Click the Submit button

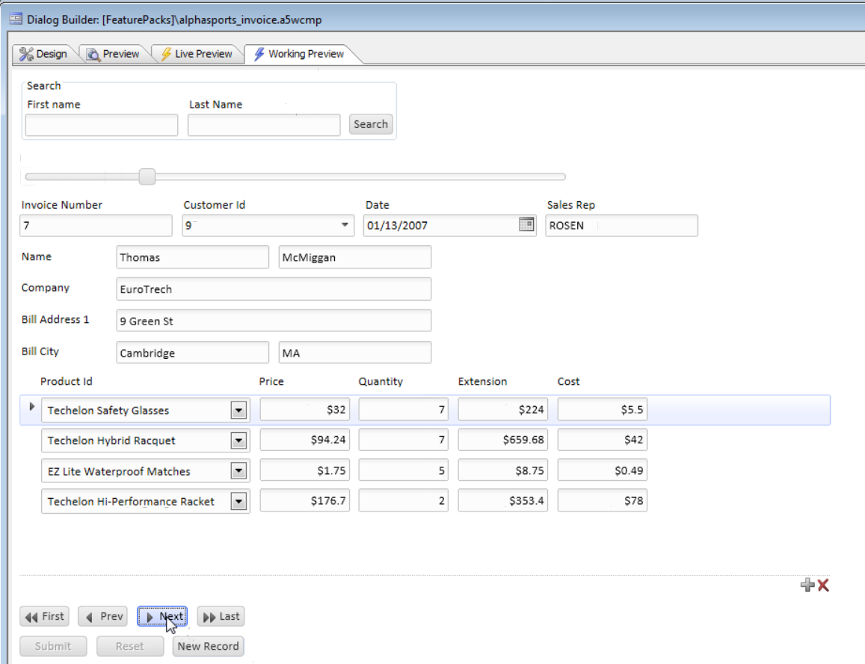pos(54,646)
